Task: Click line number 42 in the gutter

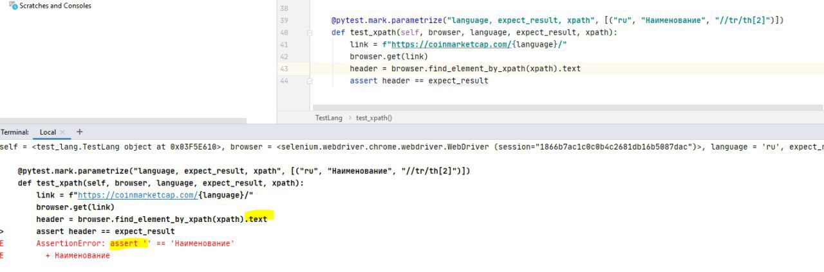Action: [285, 56]
